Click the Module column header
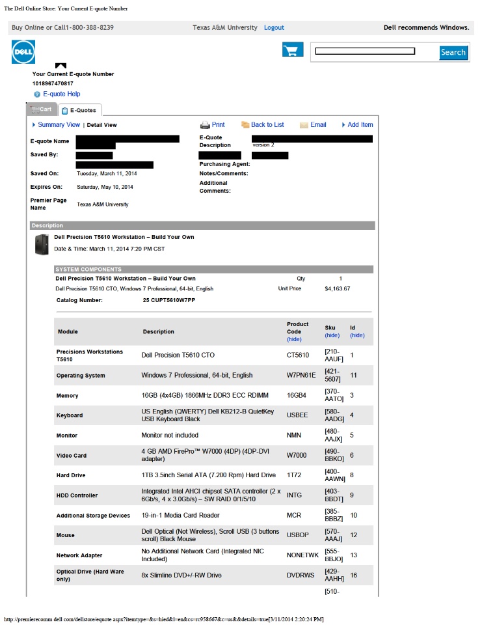The height and width of the screenshot is (625, 482). coord(68,331)
